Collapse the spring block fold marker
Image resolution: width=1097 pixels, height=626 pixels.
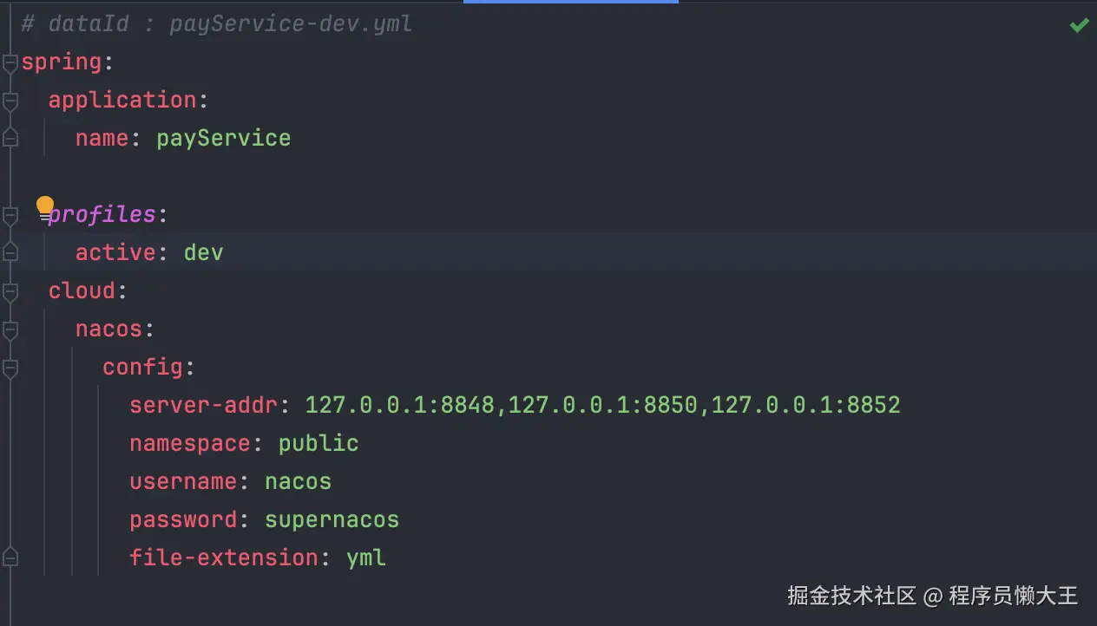[10, 62]
